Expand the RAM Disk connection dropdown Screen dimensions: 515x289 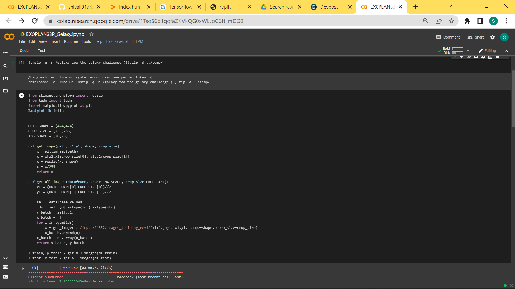click(468, 51)
